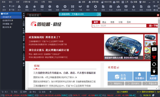Focus the stock search input field

(x=119, y=26)
